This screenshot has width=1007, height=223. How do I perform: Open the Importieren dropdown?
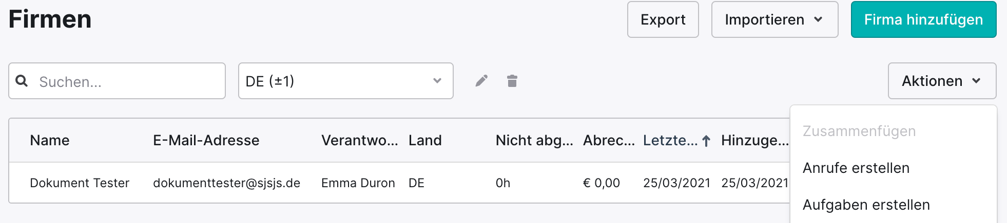(x=774, y=19)
